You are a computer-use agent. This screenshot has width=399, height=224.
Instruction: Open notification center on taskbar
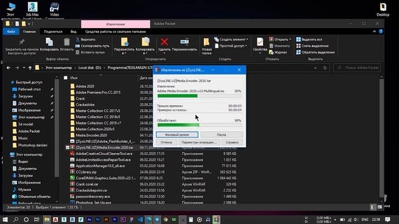[388, 219]
